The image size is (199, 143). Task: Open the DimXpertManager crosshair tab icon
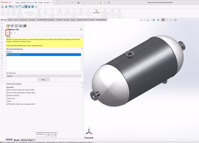21,26
